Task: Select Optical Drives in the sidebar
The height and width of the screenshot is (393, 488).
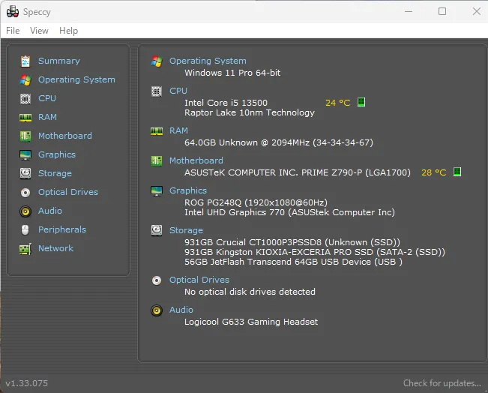Action: pos(68,192)
